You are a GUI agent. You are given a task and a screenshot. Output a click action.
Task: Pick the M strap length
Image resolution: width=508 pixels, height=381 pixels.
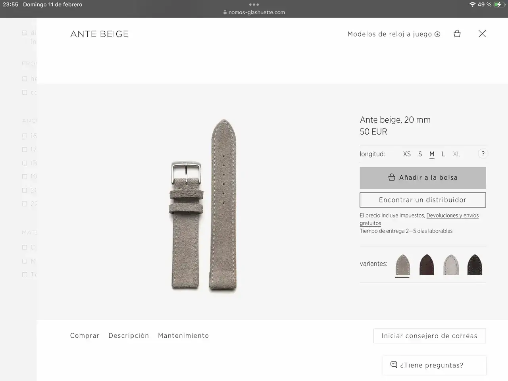click(432, 154)
